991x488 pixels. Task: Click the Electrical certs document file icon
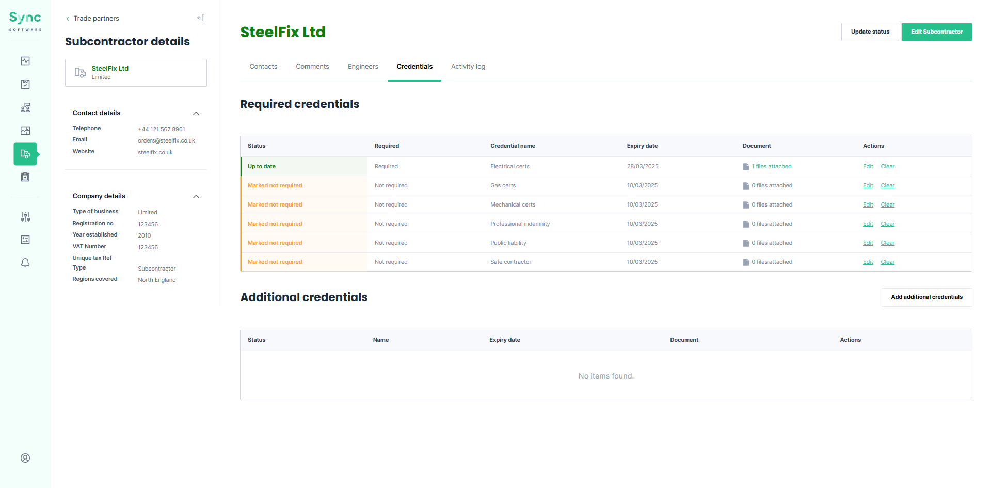[x=746, y=167]
